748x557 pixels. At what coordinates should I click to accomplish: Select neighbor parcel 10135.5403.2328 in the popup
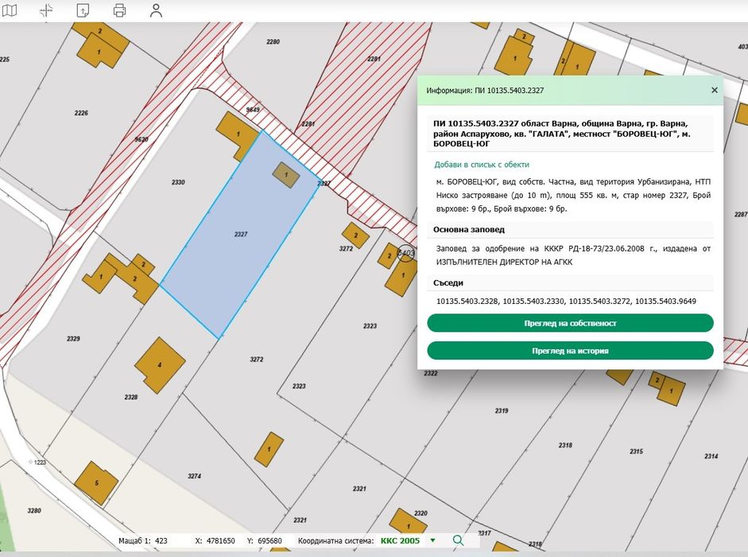(x=467, y=301)
